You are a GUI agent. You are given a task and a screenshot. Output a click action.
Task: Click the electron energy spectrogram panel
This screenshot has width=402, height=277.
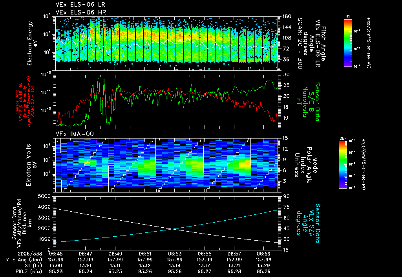pyautogui.click(x=166, y=43)
